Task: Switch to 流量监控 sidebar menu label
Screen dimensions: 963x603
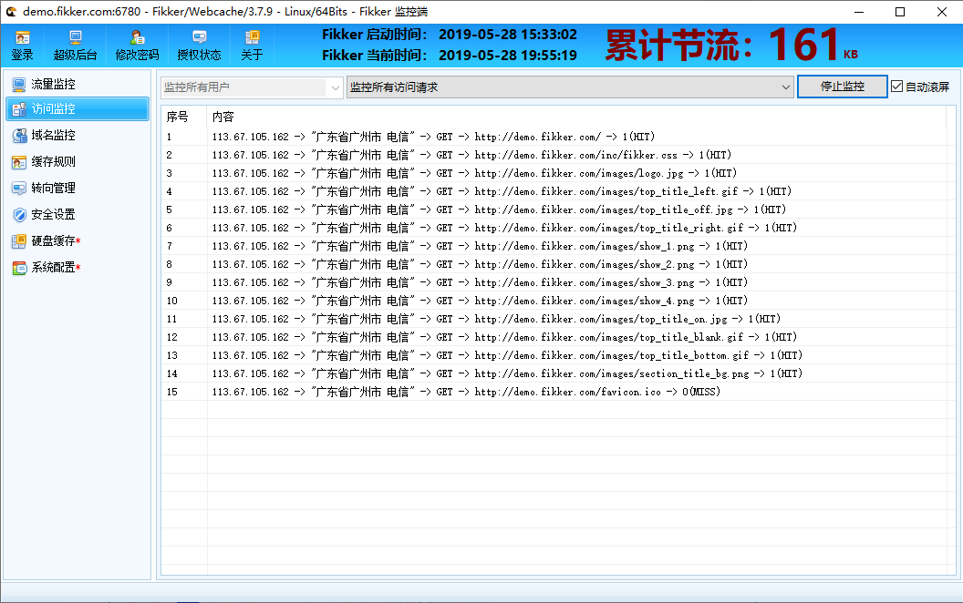Action: pos(54,84)
